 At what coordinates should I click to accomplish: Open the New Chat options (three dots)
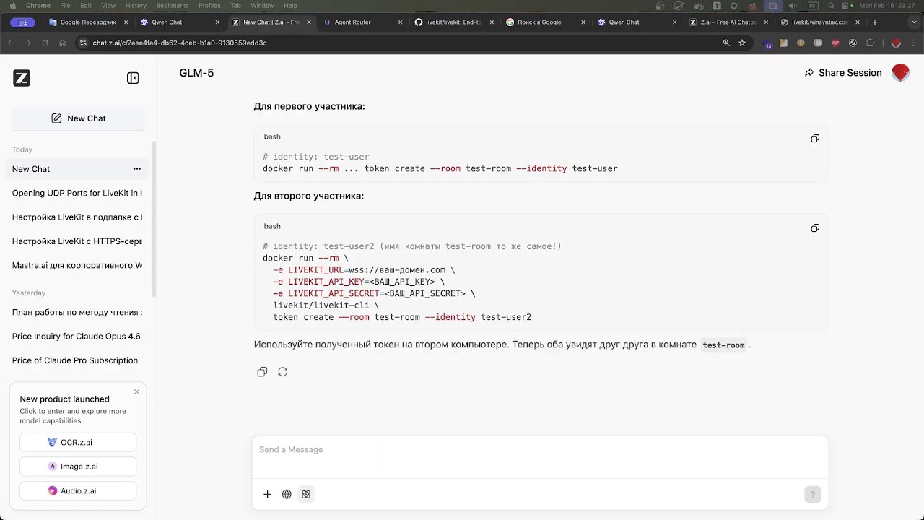pyautogui.click(x=137, y=169)
